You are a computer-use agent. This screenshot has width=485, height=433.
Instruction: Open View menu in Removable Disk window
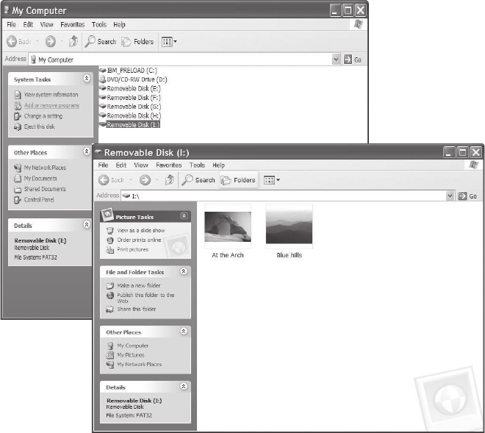coord(141,165)
